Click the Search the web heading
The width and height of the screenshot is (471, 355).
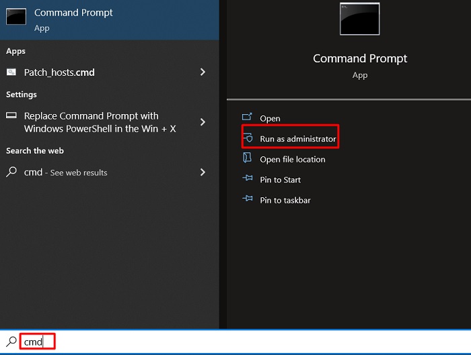click(x=35, y=151)
